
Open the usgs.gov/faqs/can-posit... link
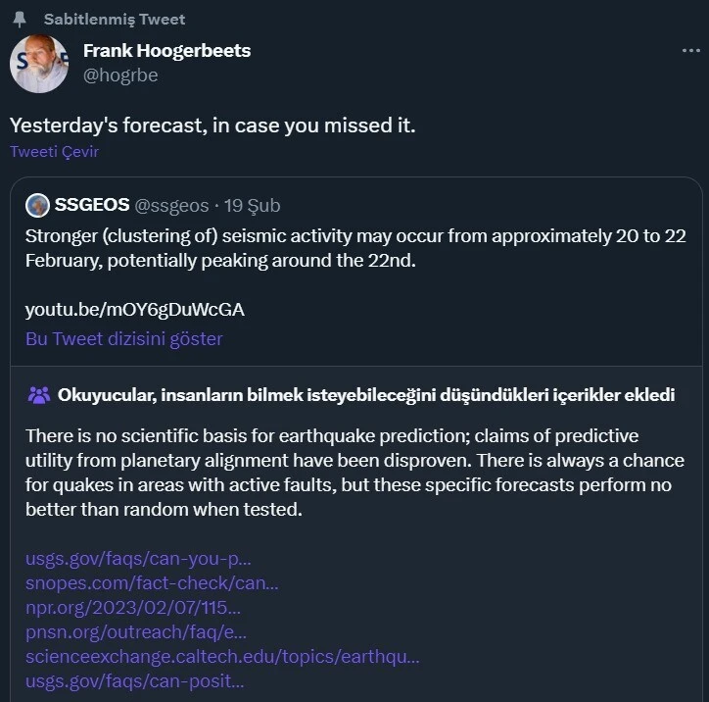(134, 681)
